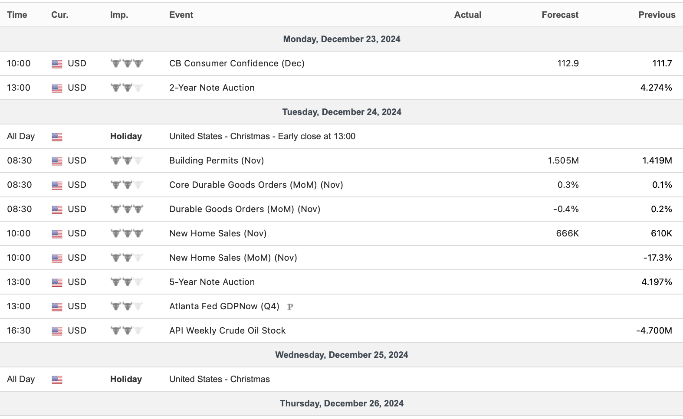Screen dimensions: 683x419
Task: Click the US flag in the Building Permits row
Action: [x=57, y=161]
